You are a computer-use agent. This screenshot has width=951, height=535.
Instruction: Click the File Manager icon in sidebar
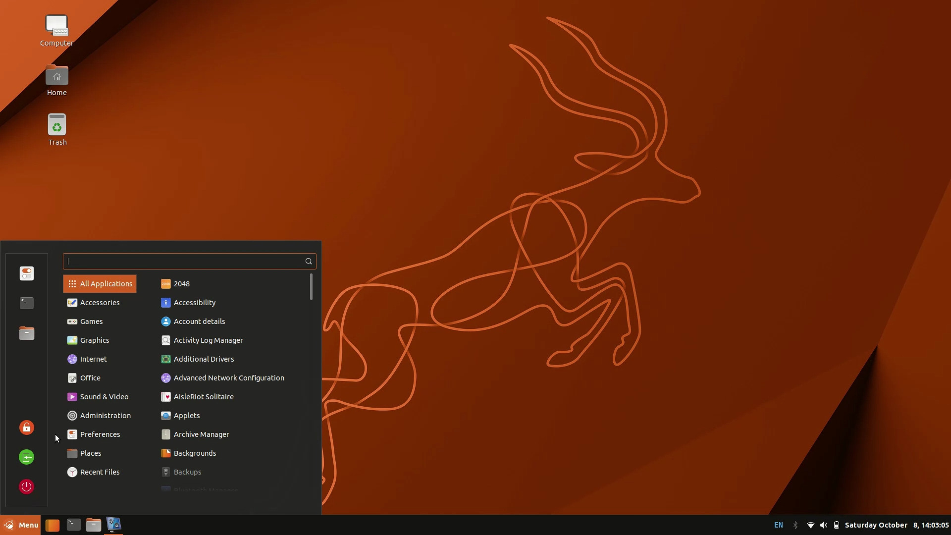point(27,333)
